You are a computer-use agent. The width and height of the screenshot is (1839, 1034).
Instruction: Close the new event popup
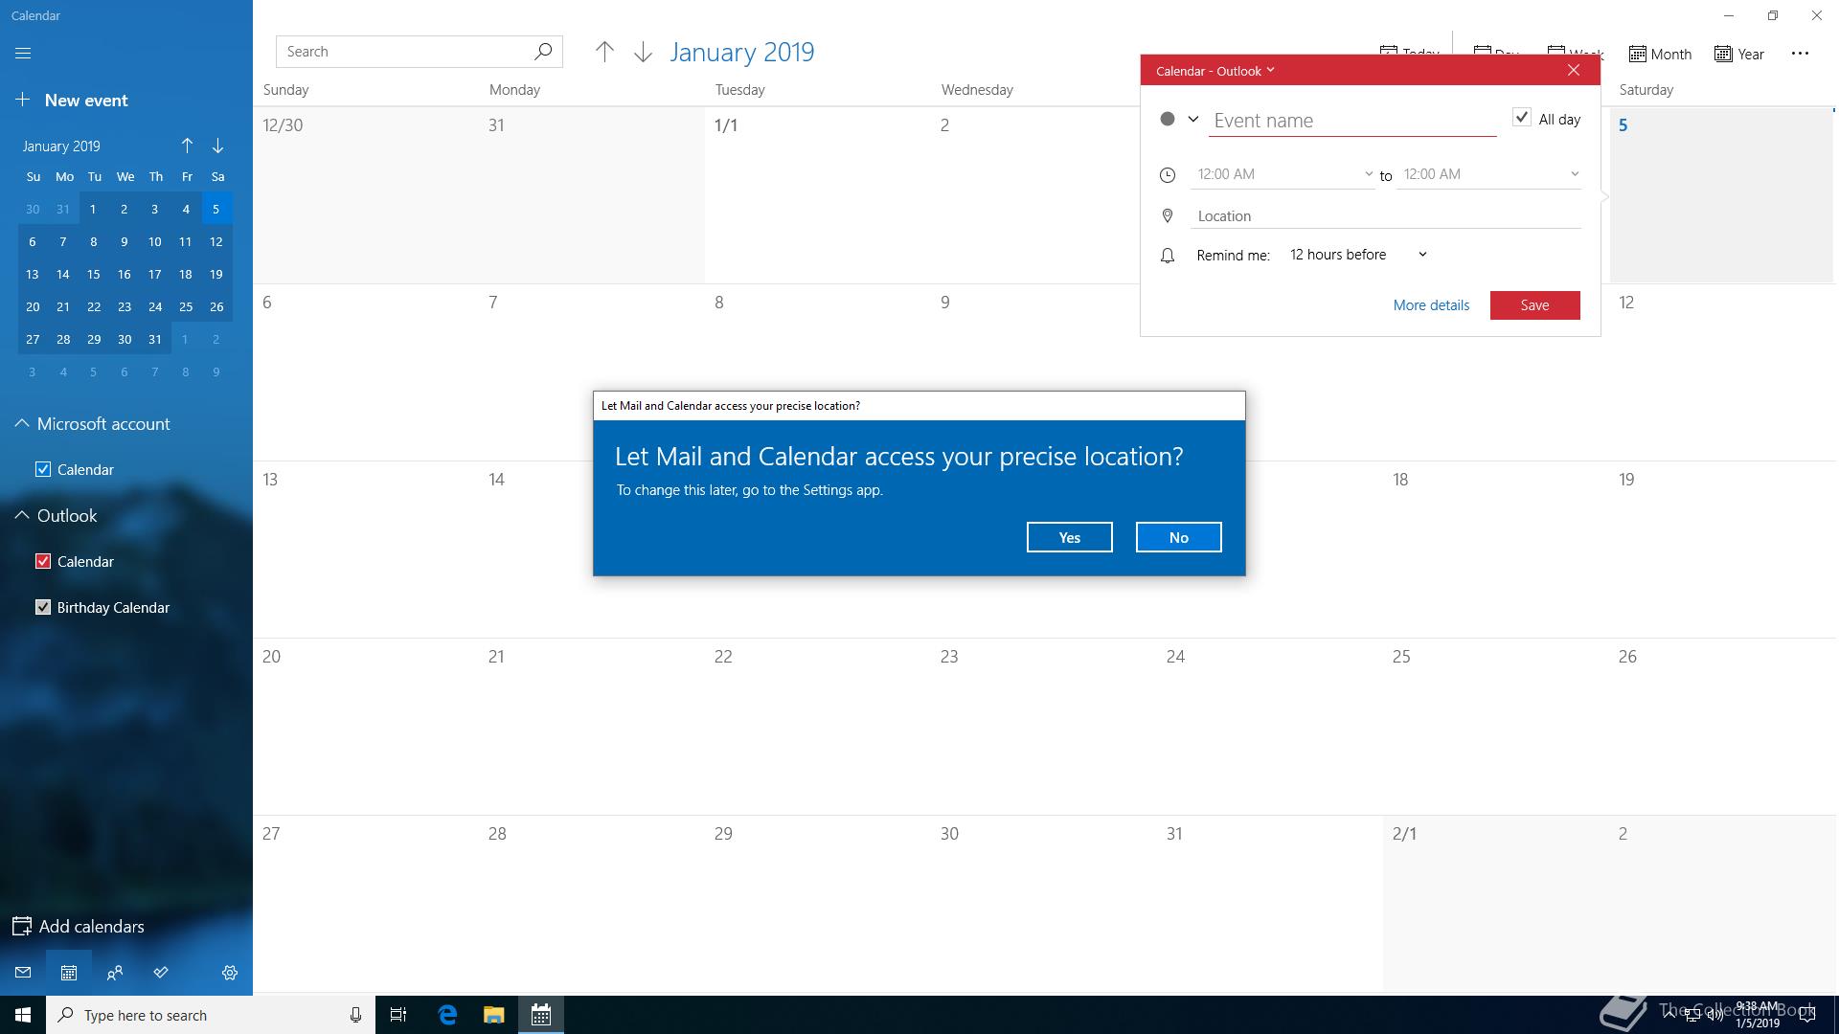point(1573,70)
